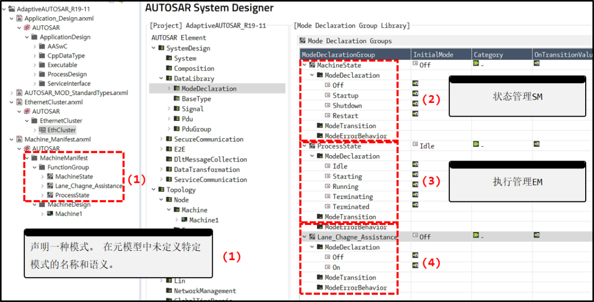Click the SecureCommunication element icon
Viewport: 594px width, 302px height.
pyautogui.click(x=169, y=139)
